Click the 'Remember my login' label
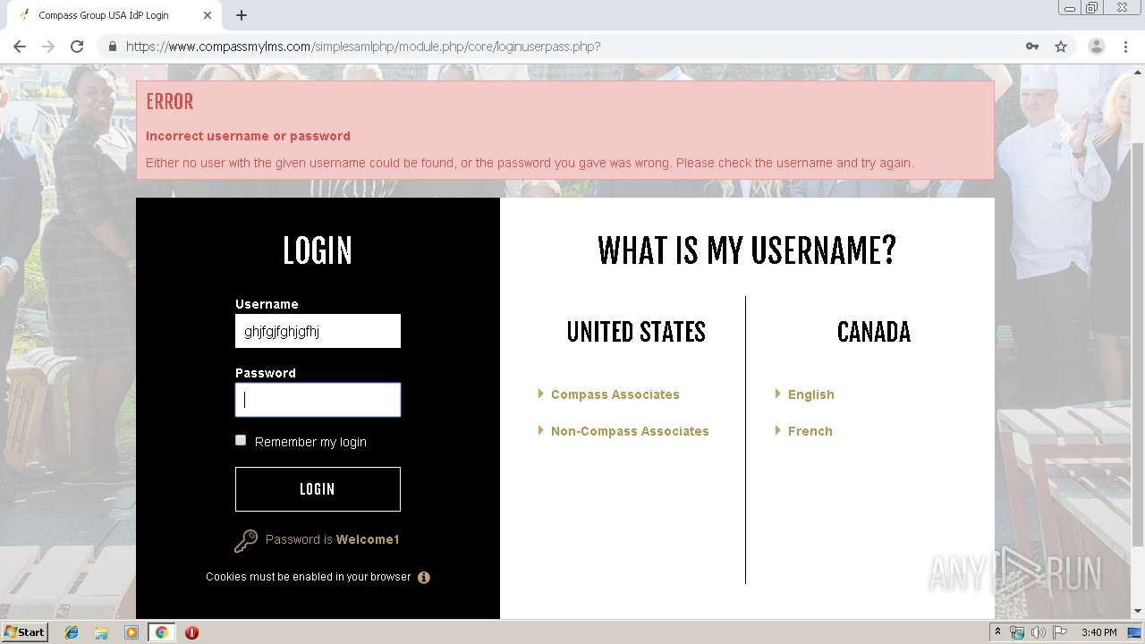 (310, 442)
